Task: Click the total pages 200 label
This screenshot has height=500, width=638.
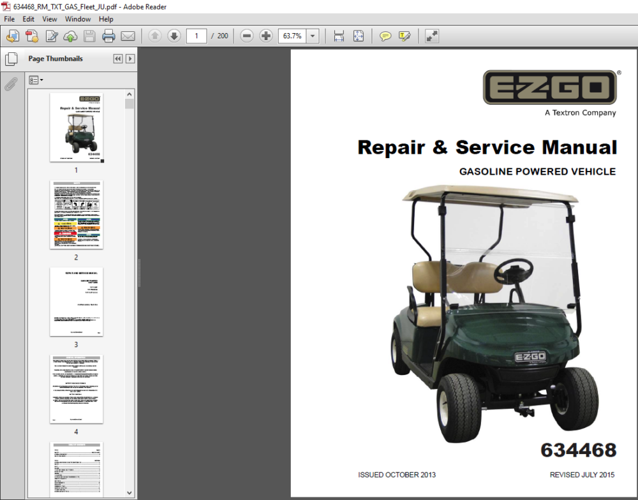Action: pyautogui.click(x=223, y=36)
